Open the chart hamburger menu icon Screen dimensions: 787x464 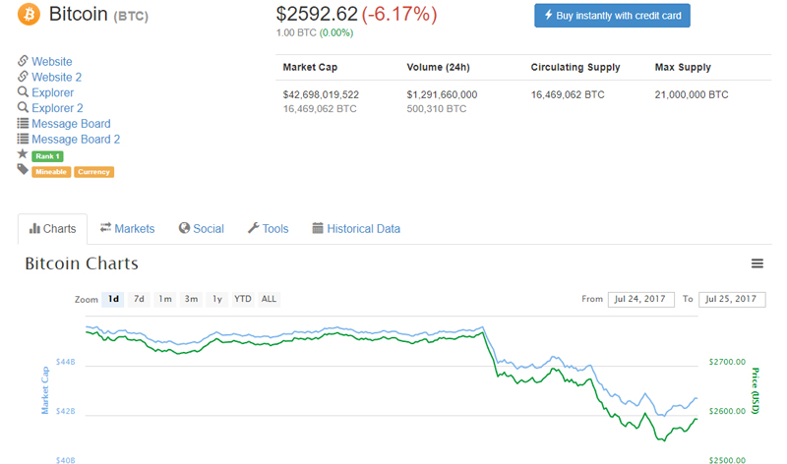(757, 263)
